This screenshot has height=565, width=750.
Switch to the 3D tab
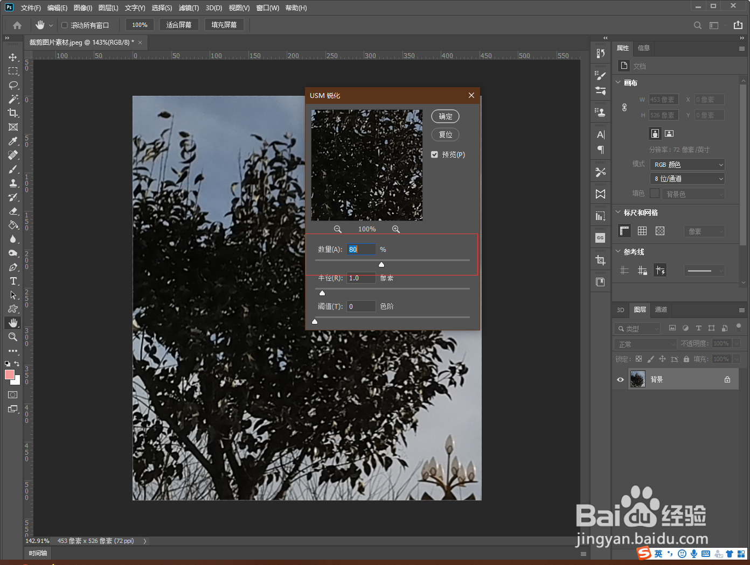tap(620, 310)
